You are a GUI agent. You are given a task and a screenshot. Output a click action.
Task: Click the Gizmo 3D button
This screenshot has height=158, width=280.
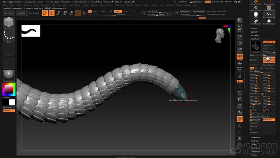(x=78, y=13)
